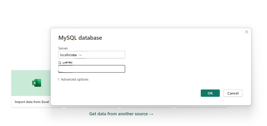Viewport: 267px width, 126px height.
Task: Focus the empty Database input field
Action: pos(92,69)
